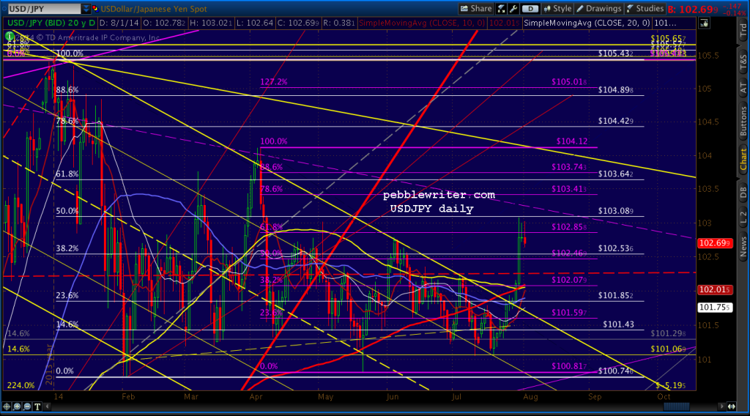Click the scrollbar right arrow
The height and width of the screenshot is (416, 750).
(721, 406)
